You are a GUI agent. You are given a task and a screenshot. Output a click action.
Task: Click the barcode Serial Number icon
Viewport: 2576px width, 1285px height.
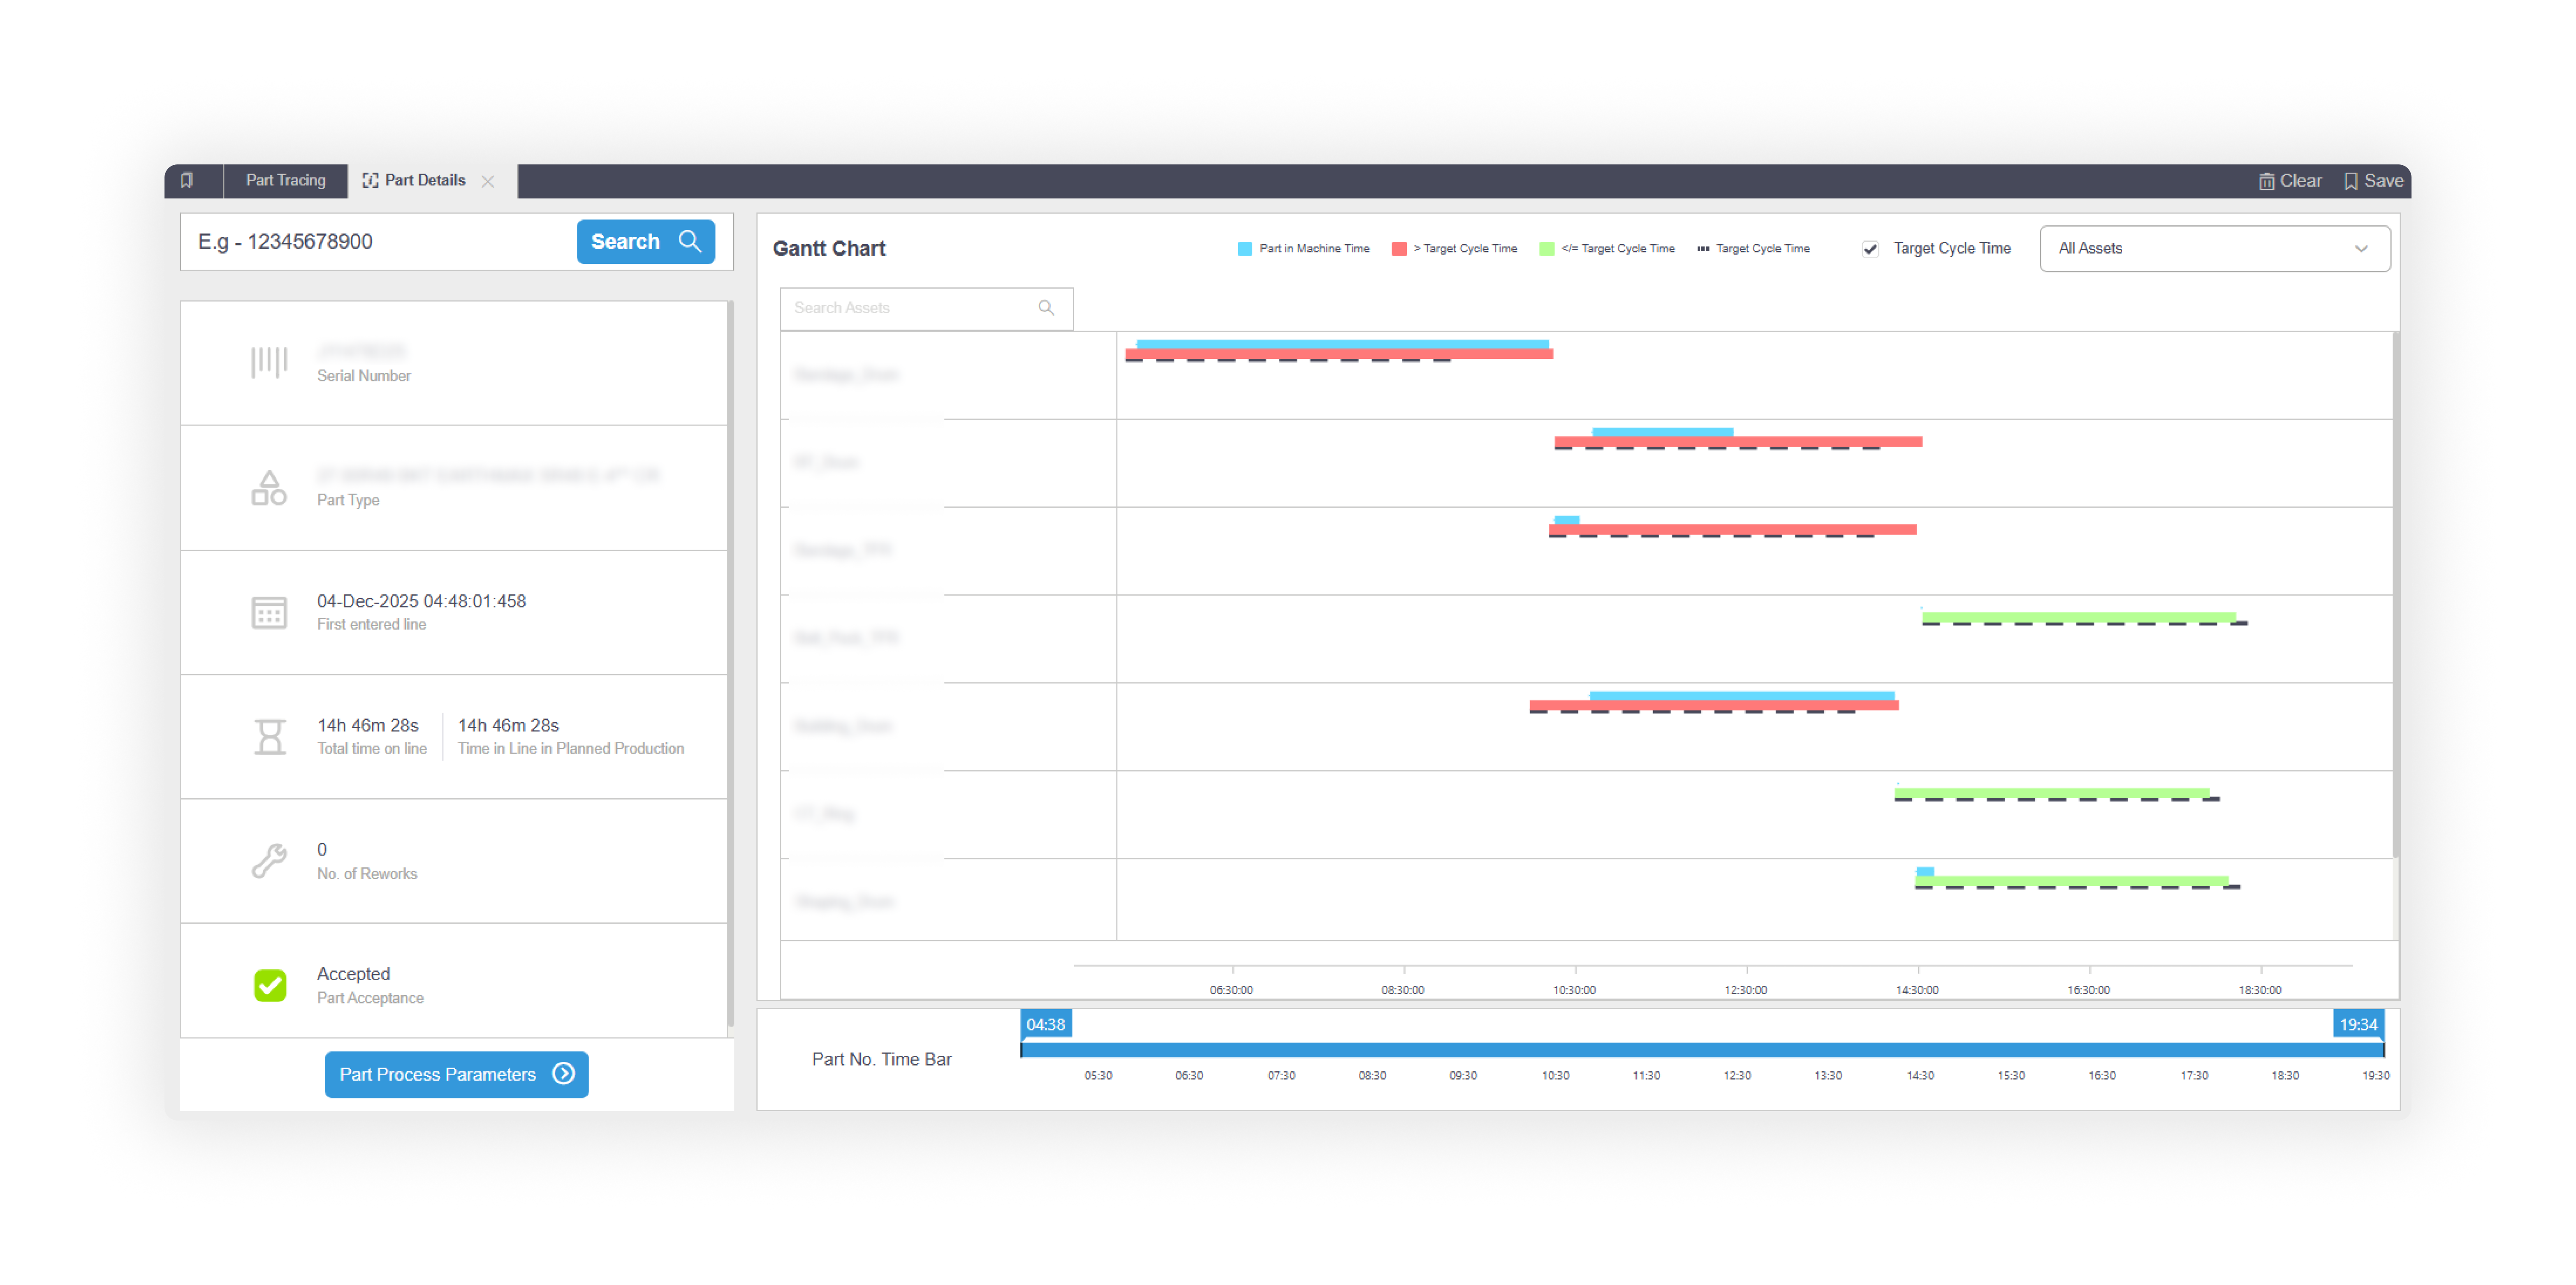click(269, 362)
